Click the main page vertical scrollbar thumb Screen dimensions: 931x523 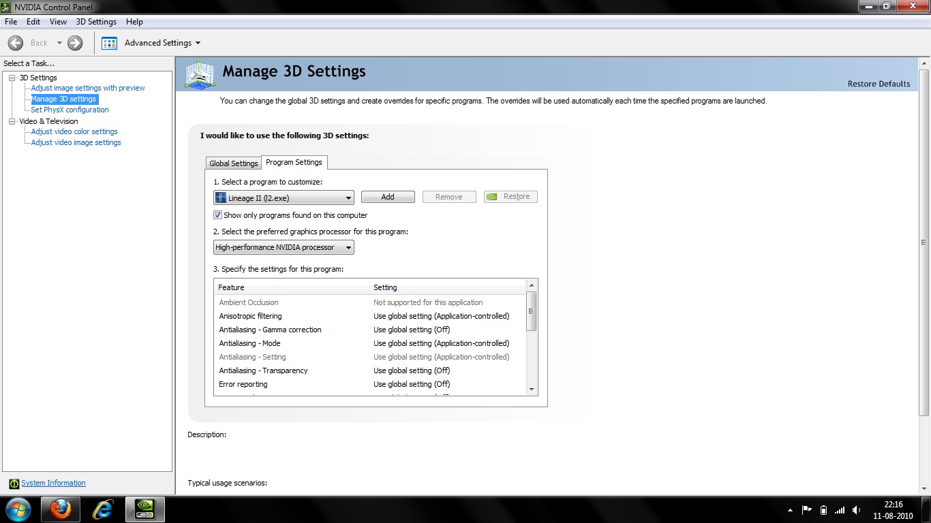924,242
